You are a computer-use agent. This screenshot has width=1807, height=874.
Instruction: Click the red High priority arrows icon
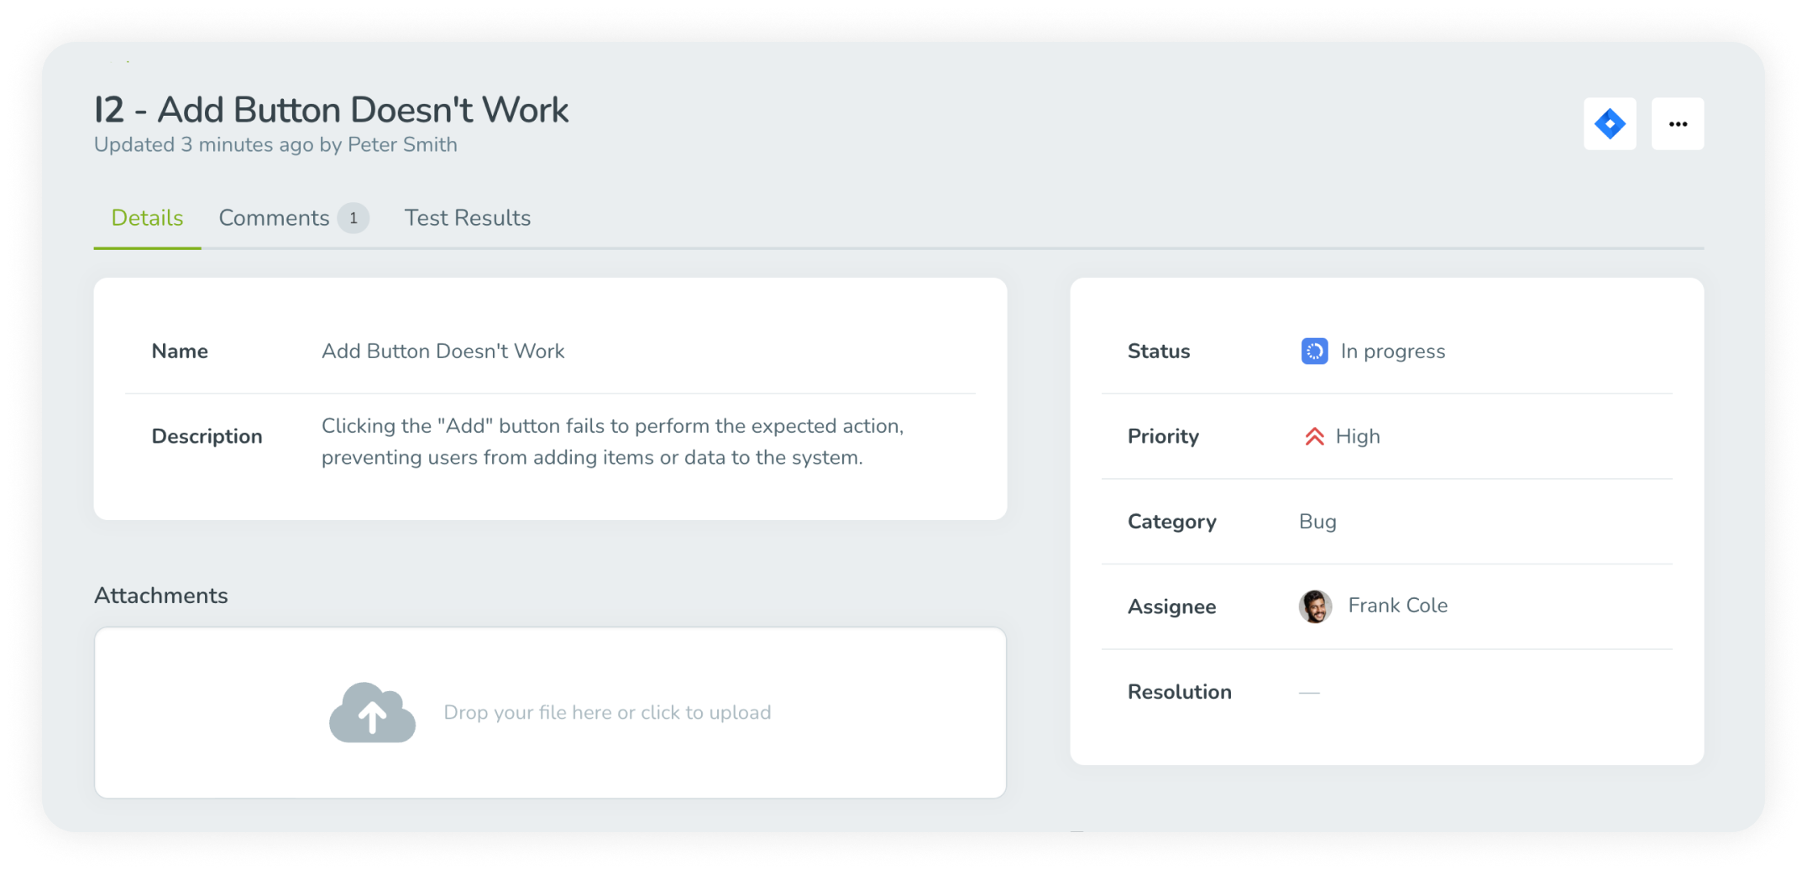(x=1314, y=436)
